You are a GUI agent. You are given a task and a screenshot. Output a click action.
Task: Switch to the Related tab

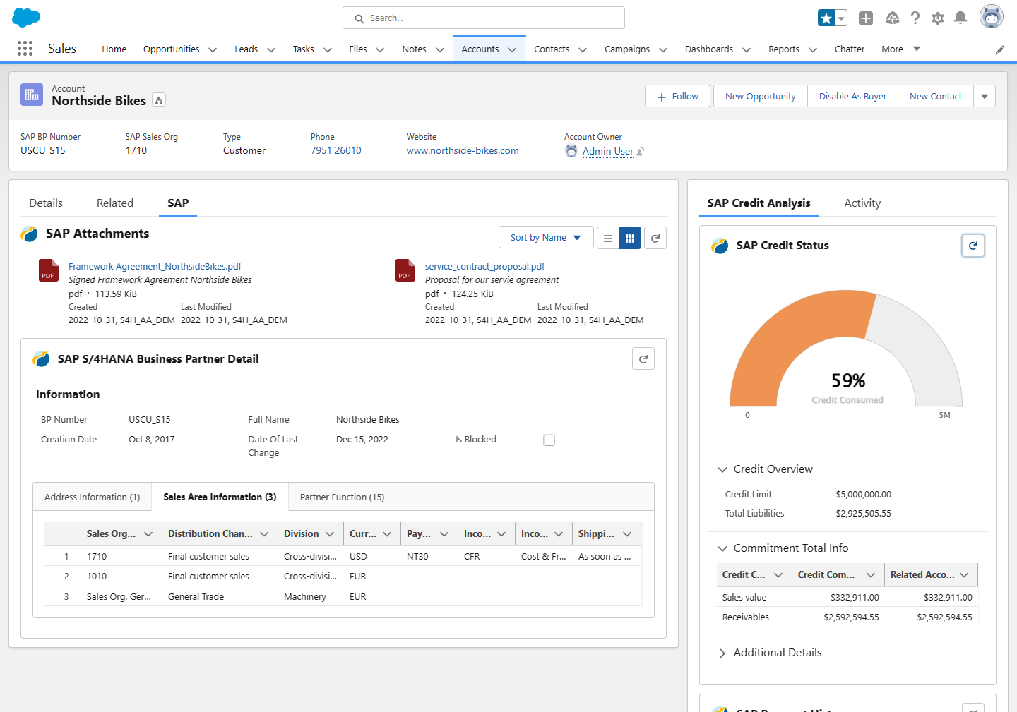(x=115, y=203)
